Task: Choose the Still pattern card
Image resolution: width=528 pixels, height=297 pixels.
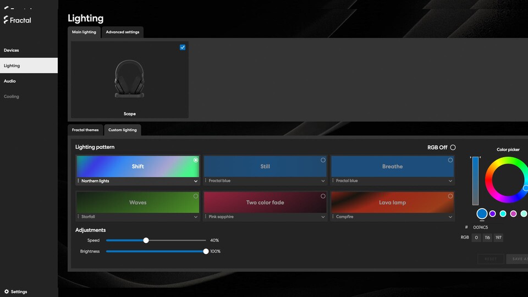Action: pyautogui.click(x=265, y=166)
